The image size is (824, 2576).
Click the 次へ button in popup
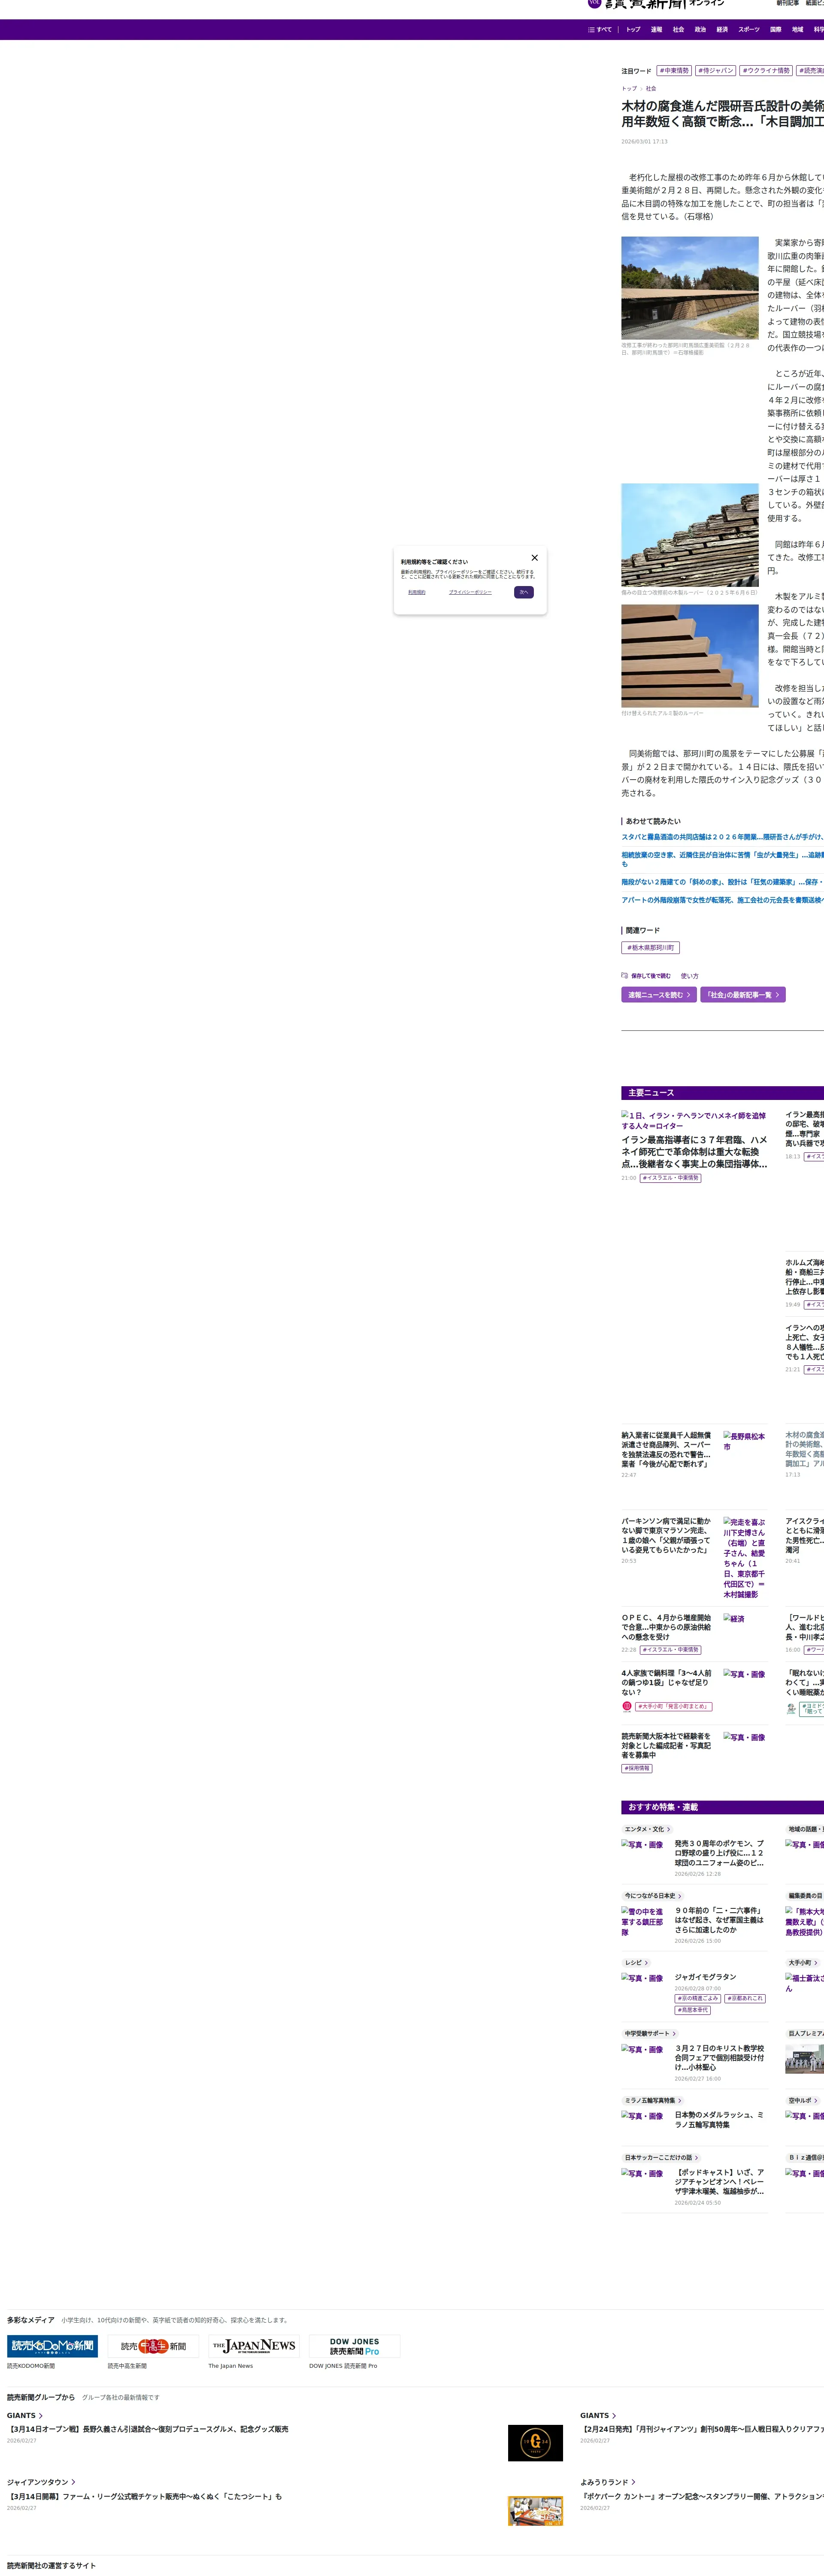point(524,592)
